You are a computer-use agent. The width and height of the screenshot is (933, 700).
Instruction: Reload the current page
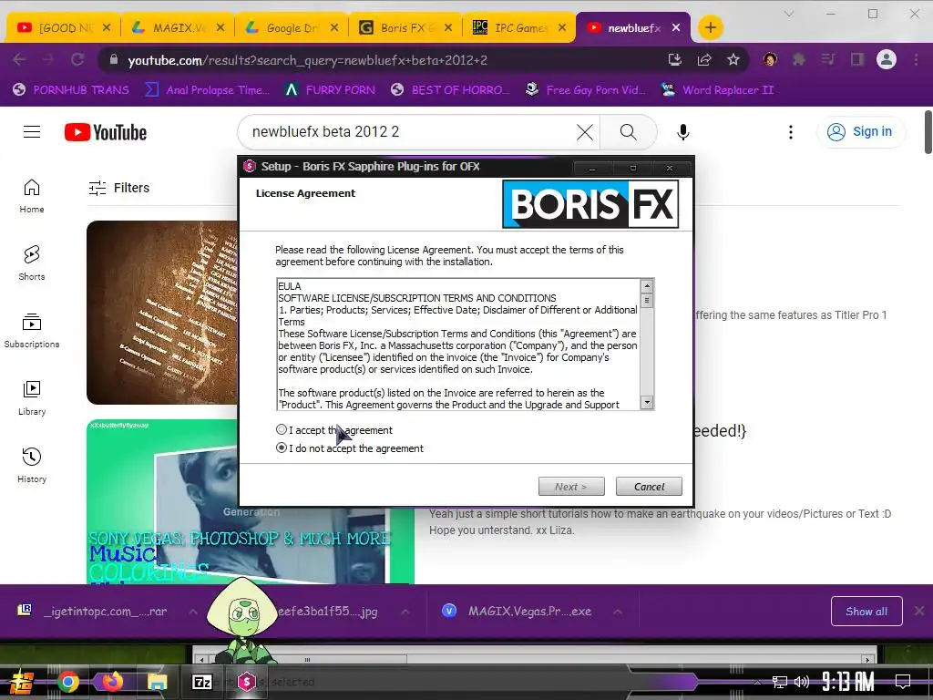77,59
